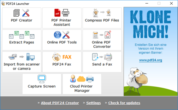Click the KLONE MICH! banner heading

tap(150, 24)
